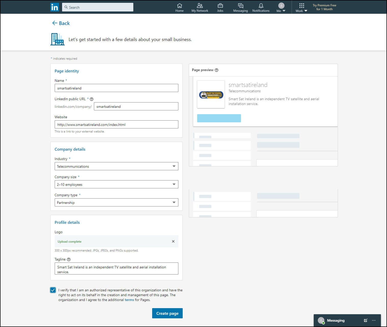The image size is (387, 327).
Task: Click the help icon beside Page preview
Action: 217,70
